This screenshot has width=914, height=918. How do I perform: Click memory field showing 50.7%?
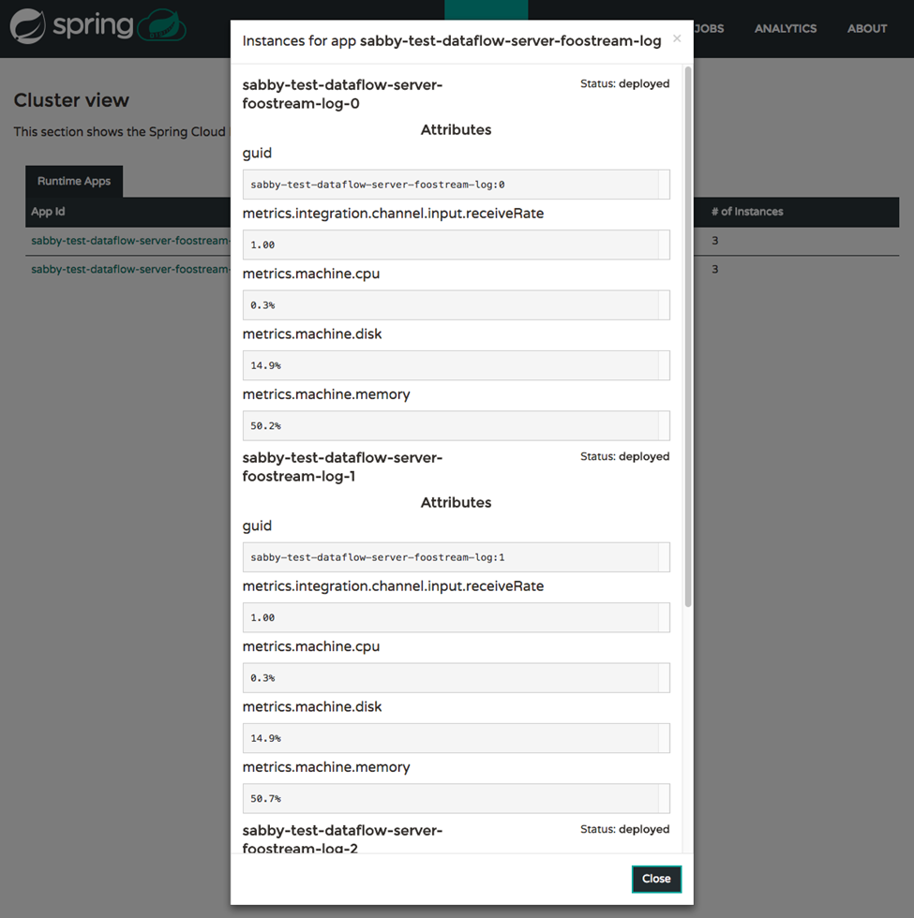point(456,798)
